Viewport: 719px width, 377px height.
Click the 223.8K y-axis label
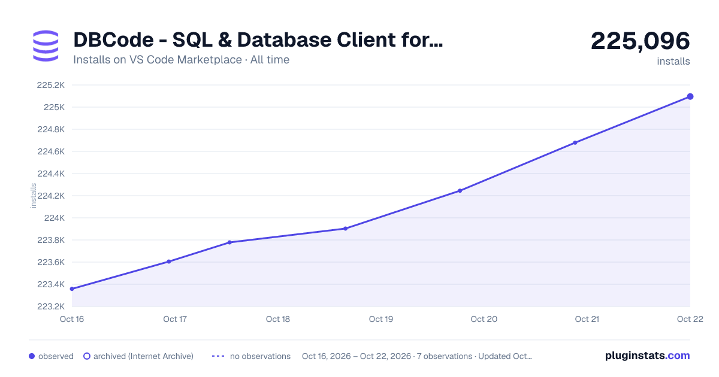click(50, 240)
